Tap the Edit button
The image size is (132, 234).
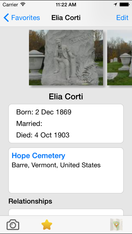122,17
